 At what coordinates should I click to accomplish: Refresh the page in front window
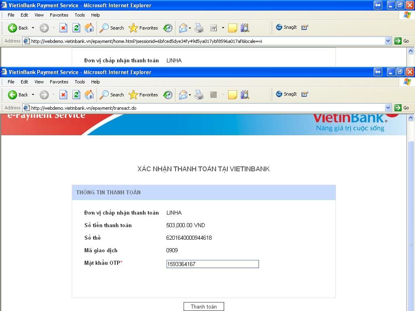tap(77, 95)
